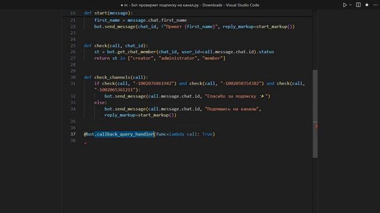Click 'message.chat.first_name' on line 21
380x213 pixels.
click(x=157, y=20)
